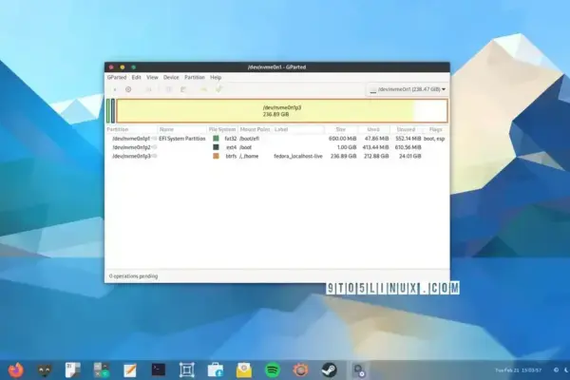
Task: Click the dark ext4 color swatch
Action: (x=216, y=147)
